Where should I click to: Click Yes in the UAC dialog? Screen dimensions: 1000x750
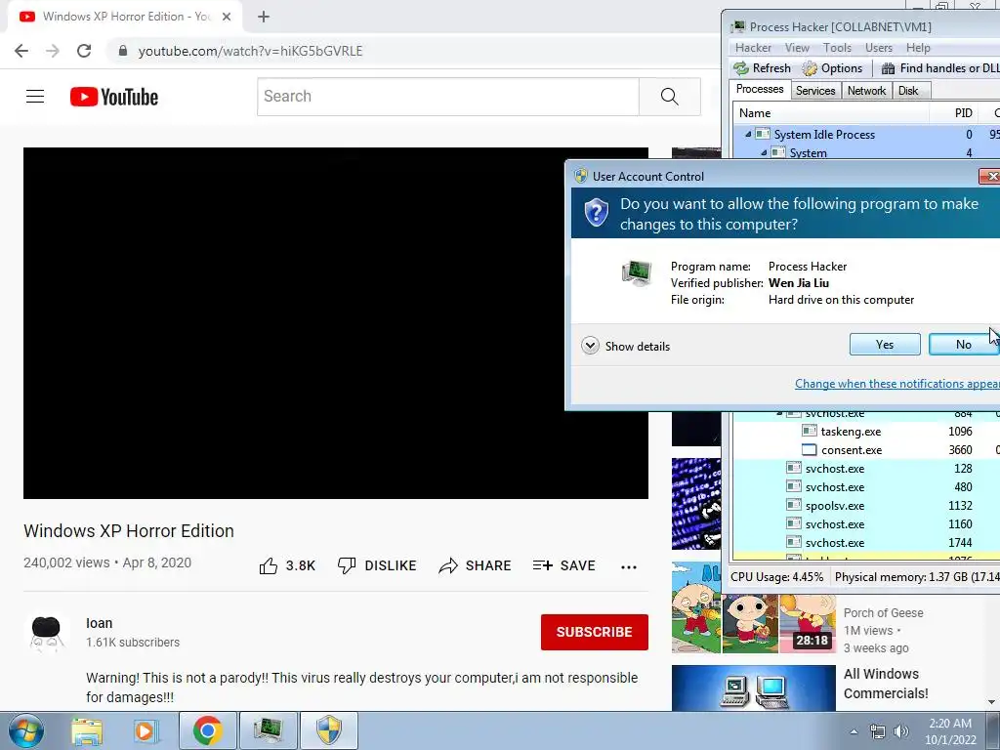point(885,345)
